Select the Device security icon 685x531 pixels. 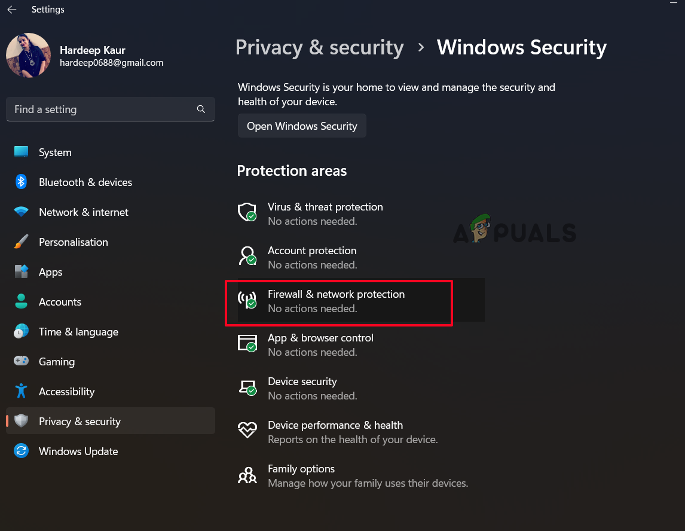coord(247,387)
